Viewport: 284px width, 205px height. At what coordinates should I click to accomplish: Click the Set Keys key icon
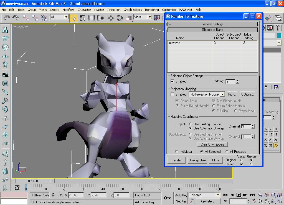coord(167,198)
